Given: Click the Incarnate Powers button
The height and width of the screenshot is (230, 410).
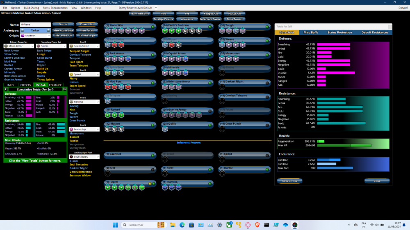Looking at the screenshot, I should pyautogui.click(x=211, y=19).
